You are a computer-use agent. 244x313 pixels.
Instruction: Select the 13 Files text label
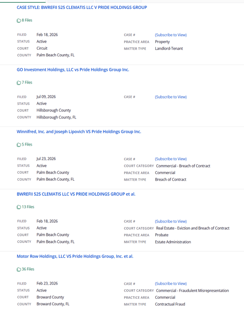pyautogui.click(x=28, y=207)
